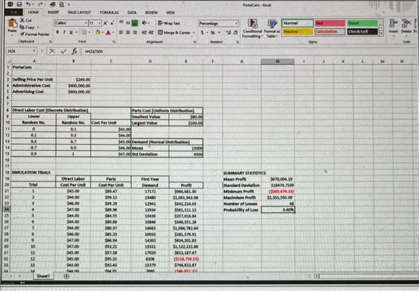Click the Increase Decimal icon
The height and width of the screenshot is (291, 419).
[x=229, y=32]
